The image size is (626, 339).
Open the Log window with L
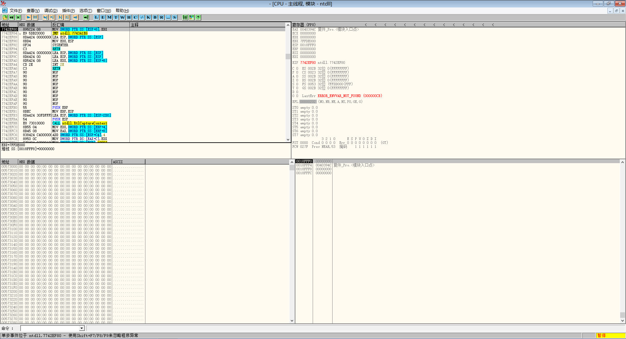coord(96,18)
